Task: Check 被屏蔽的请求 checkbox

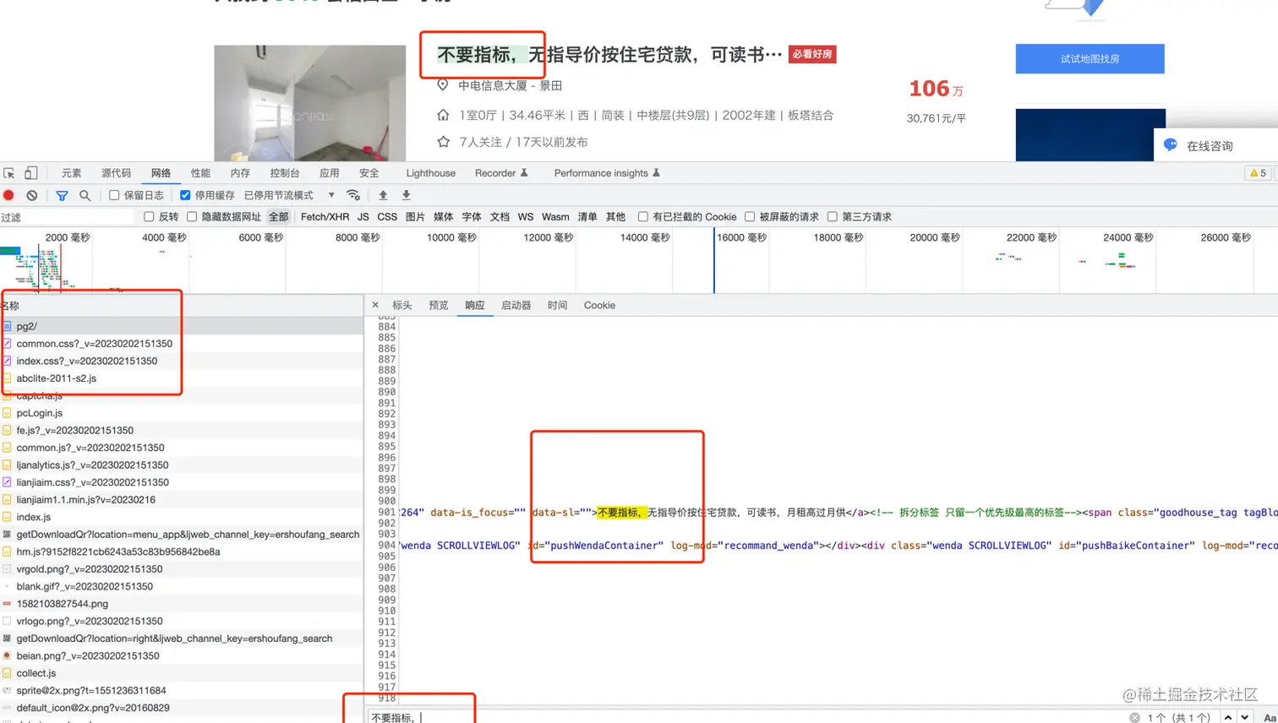Action: pos(750,217)
